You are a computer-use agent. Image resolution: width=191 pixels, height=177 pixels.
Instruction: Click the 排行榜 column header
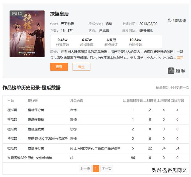click(33, 101)
